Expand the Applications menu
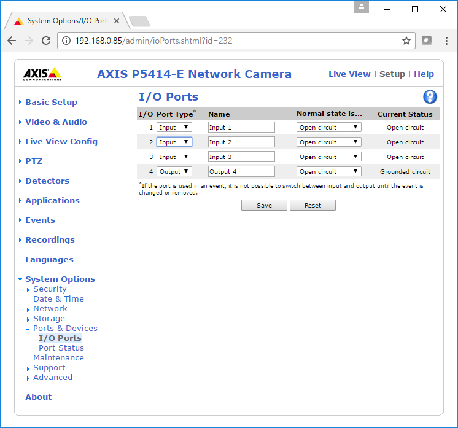Image resolution: width=458 pixels, height=428 pixels. [52, 200]
